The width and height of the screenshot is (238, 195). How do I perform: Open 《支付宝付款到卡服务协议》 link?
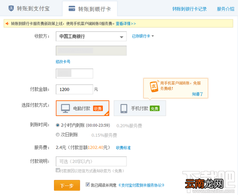point(141,185)
